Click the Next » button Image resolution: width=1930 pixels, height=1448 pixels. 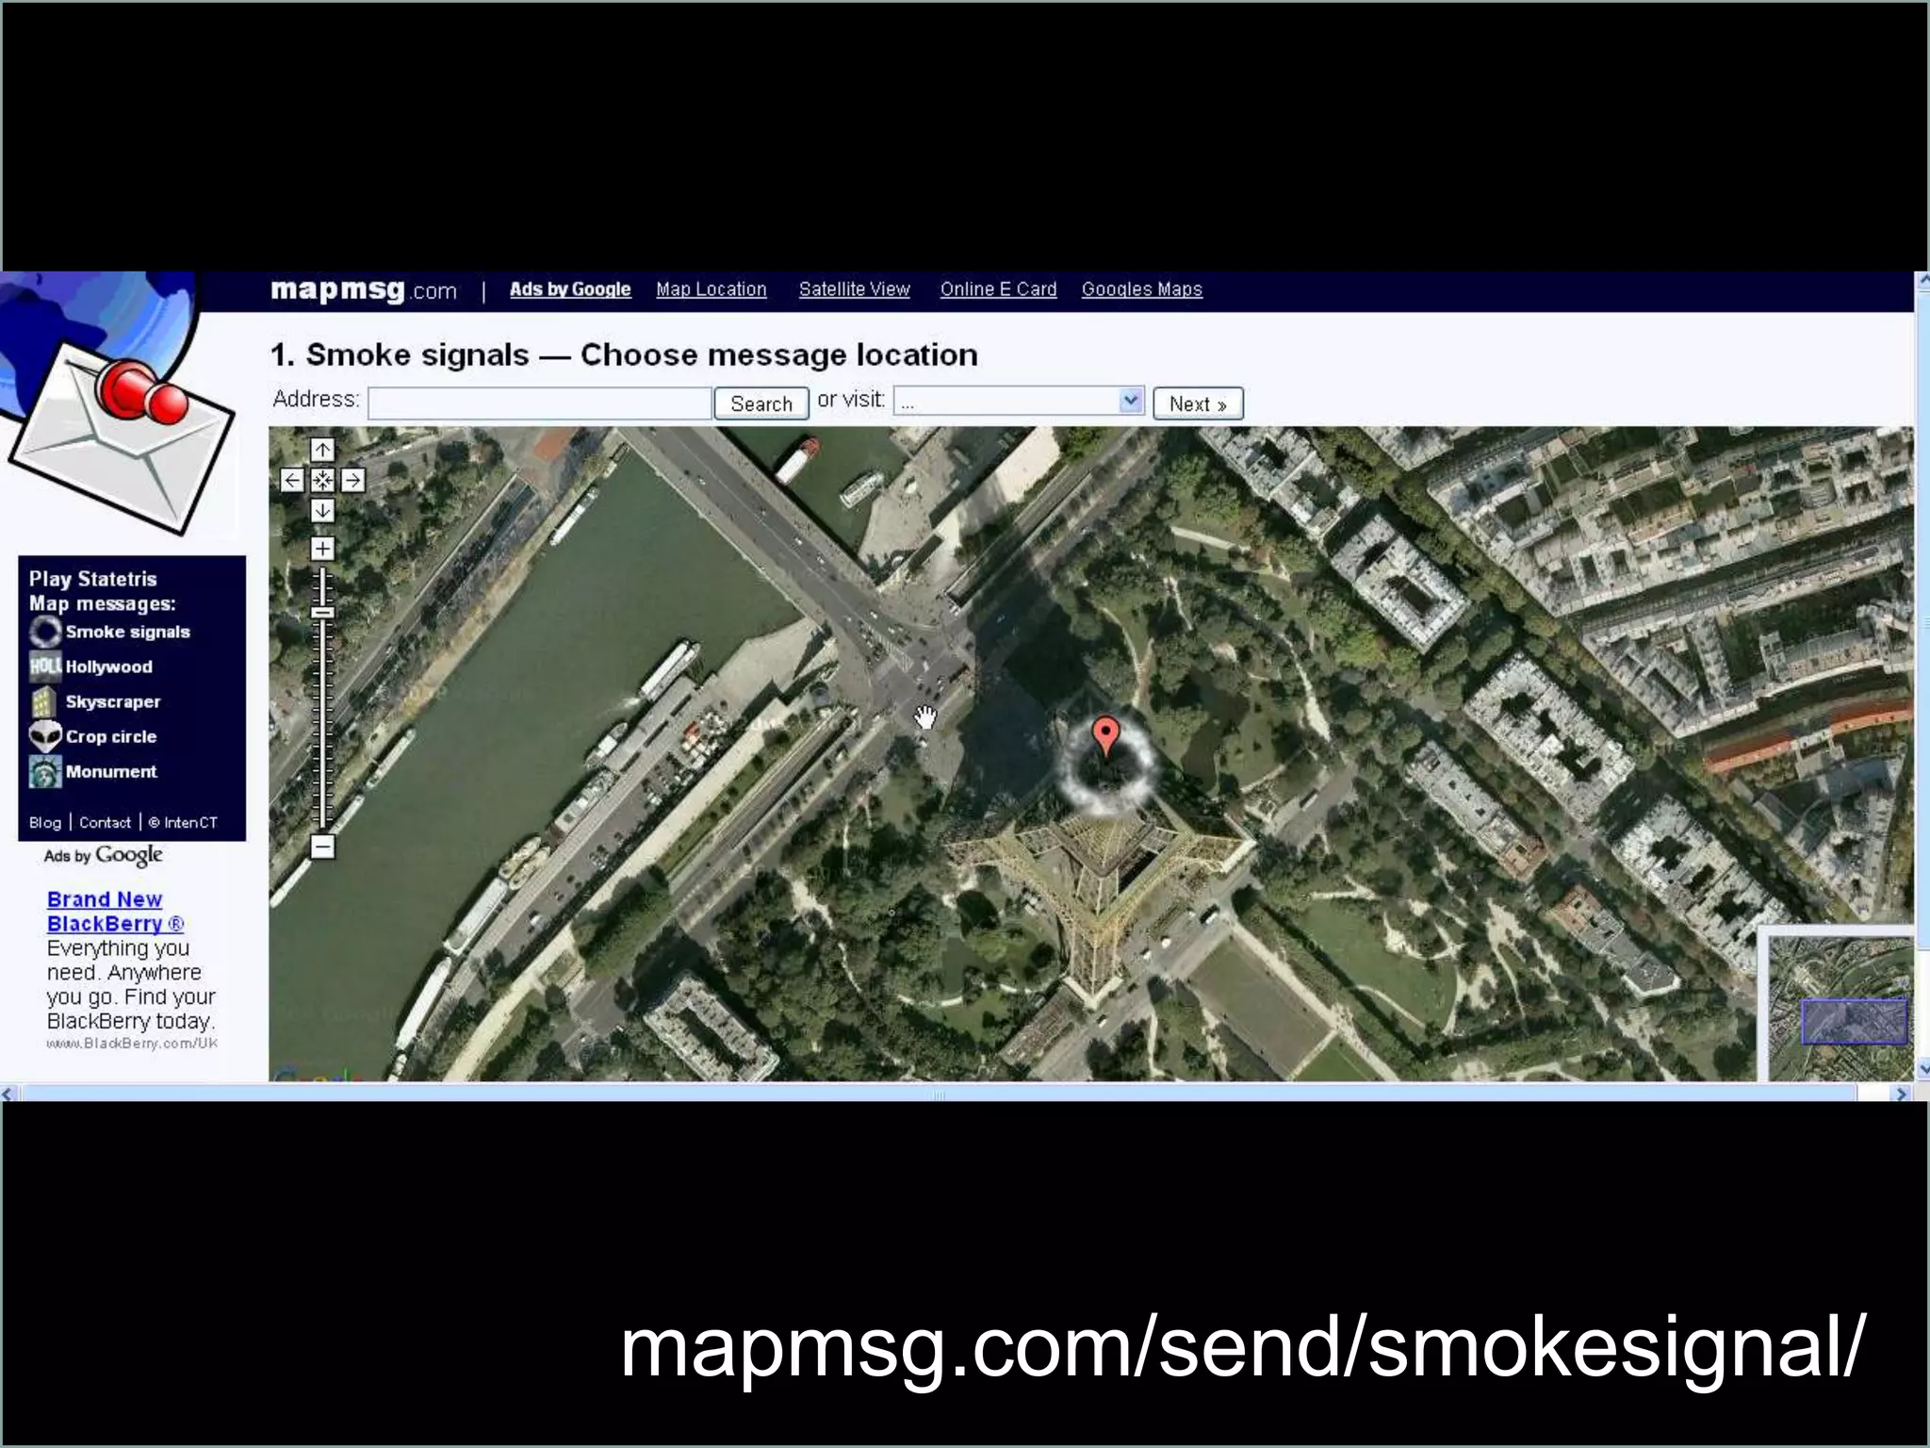pyautogui.click(x=1198, y=403)
